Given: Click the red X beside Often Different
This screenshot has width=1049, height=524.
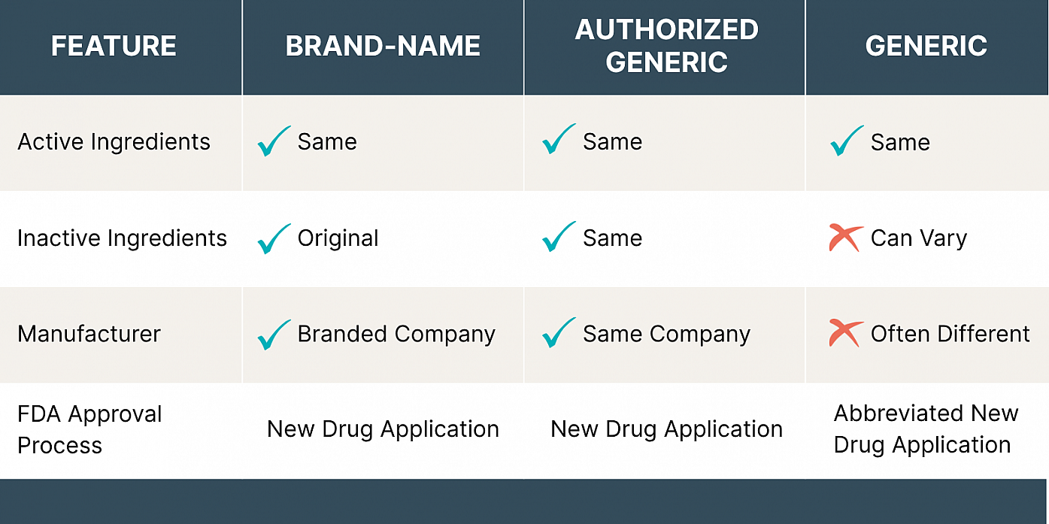Looking at the screenshot, I should click(846, 333).
